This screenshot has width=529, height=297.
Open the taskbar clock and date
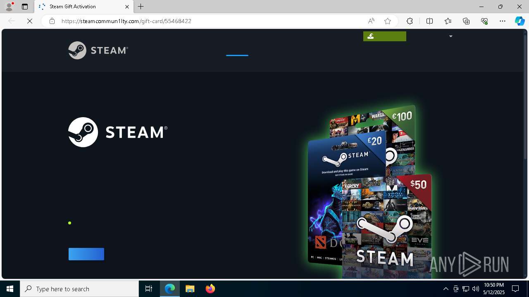click(x=493, y=289)
